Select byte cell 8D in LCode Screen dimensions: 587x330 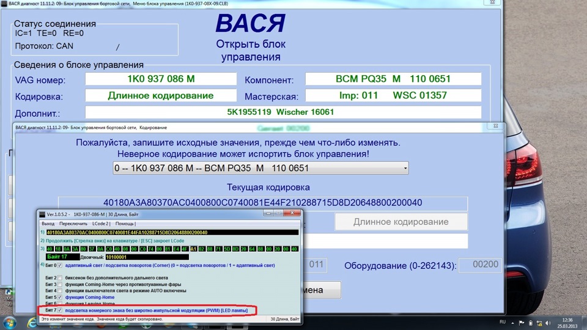(236, 249)
